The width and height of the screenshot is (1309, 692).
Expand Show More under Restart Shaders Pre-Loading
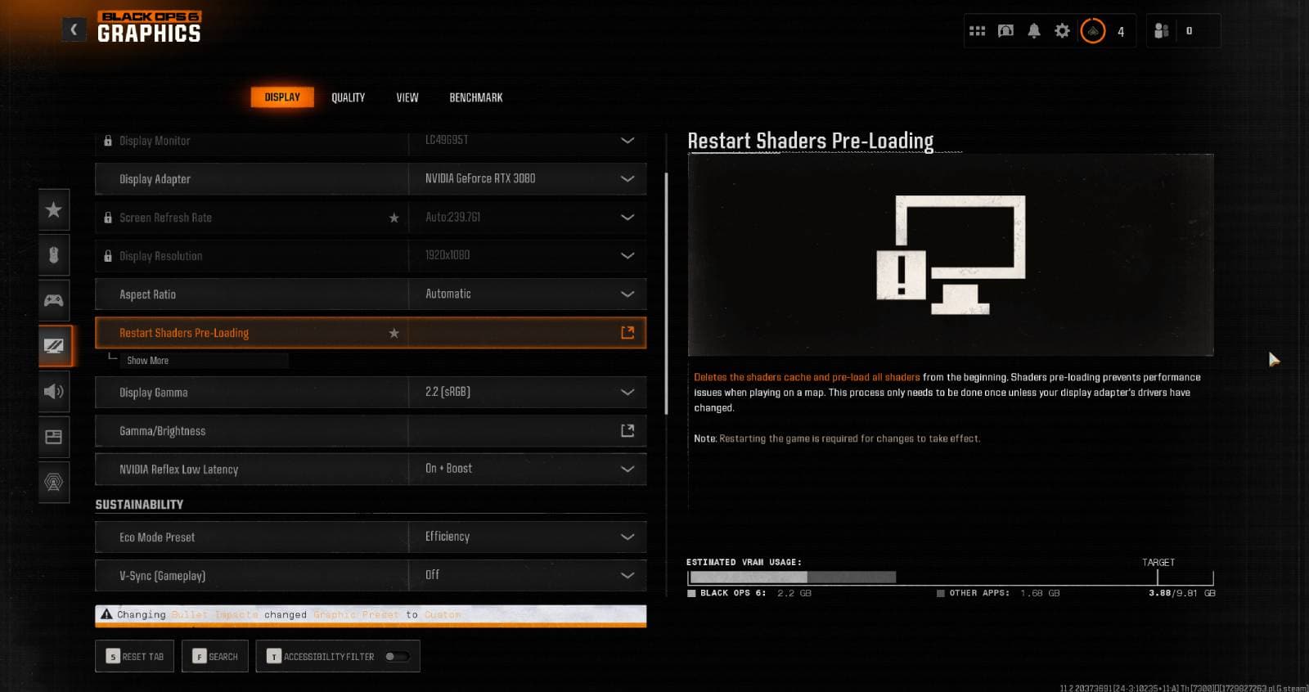point(147,361)
